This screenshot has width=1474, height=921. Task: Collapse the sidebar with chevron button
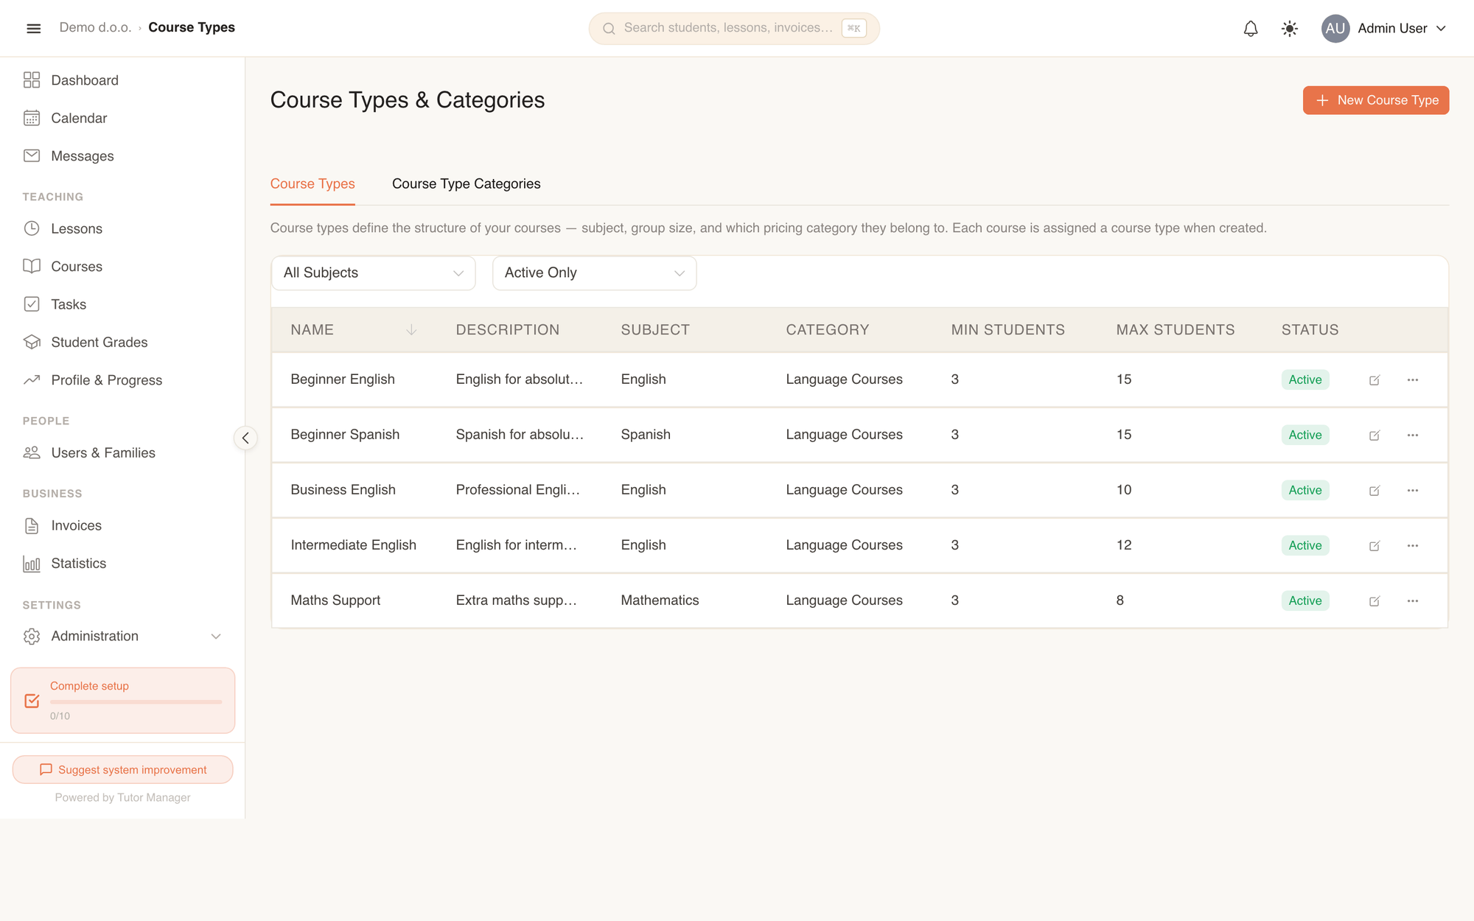(245, 438)
